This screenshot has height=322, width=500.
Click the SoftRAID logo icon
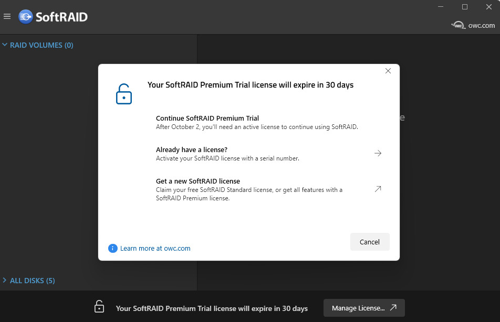pyautogui.click(x=26, y=17)
